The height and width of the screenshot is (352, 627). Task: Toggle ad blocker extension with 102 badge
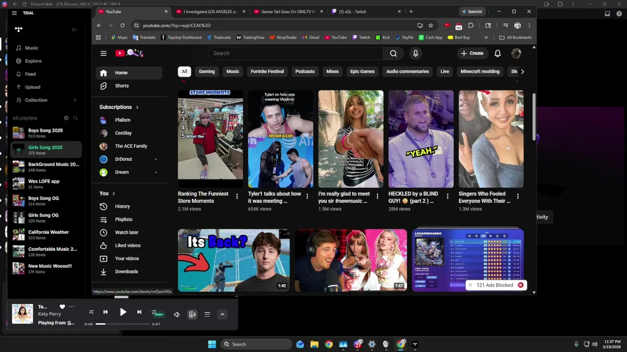[458, 25]
